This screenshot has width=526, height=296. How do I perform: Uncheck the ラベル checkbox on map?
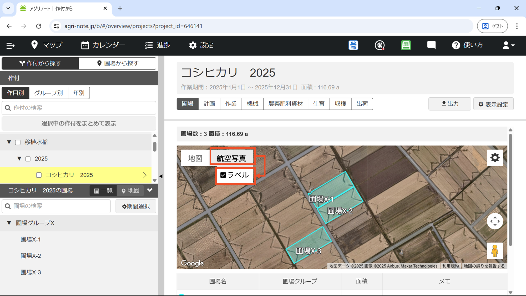click(x=223, y=175)
